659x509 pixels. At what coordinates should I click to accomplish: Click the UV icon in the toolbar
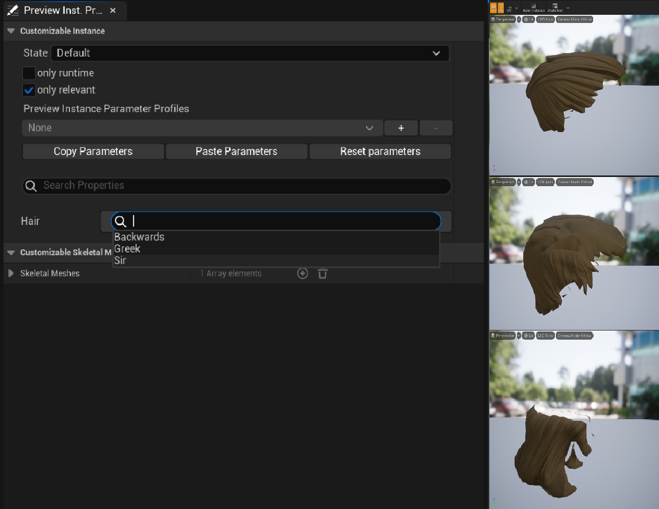509,8
